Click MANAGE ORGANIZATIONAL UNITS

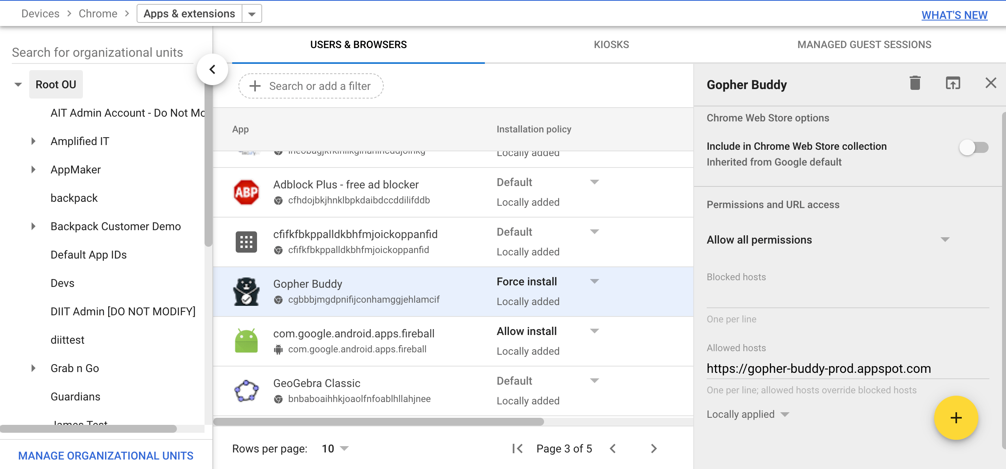pyautogui.click(x=106, y=455)
